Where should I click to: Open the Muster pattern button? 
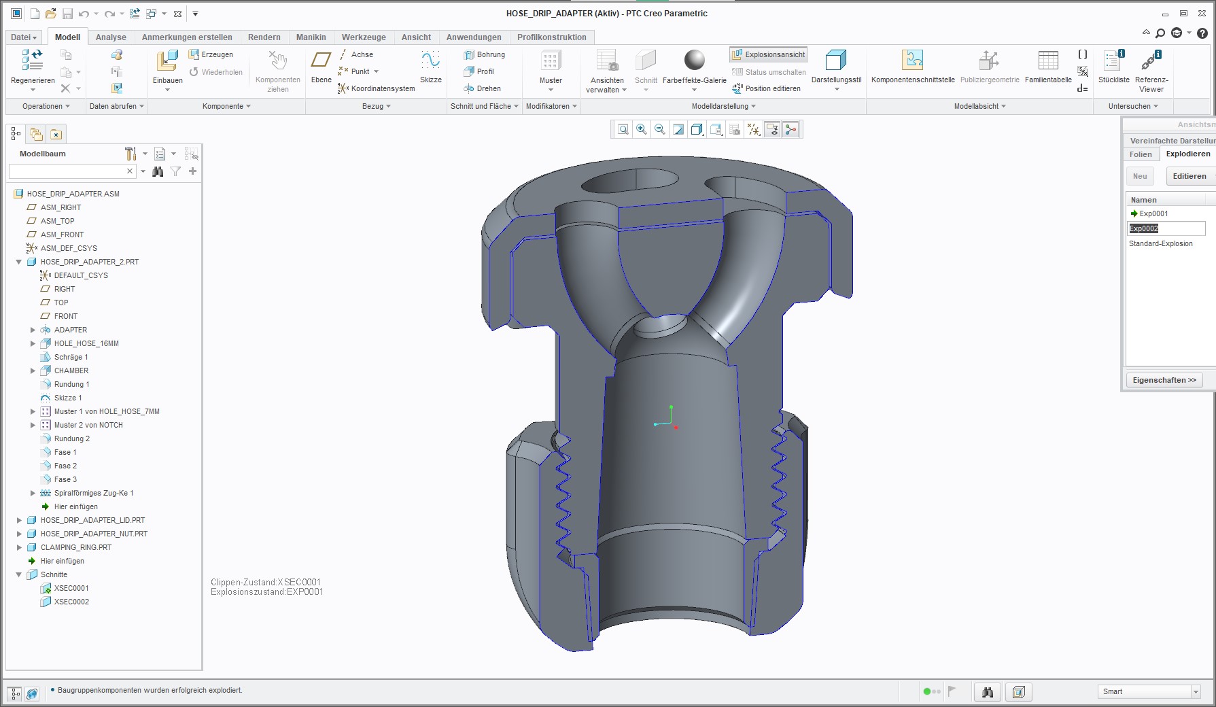(551, 71)
